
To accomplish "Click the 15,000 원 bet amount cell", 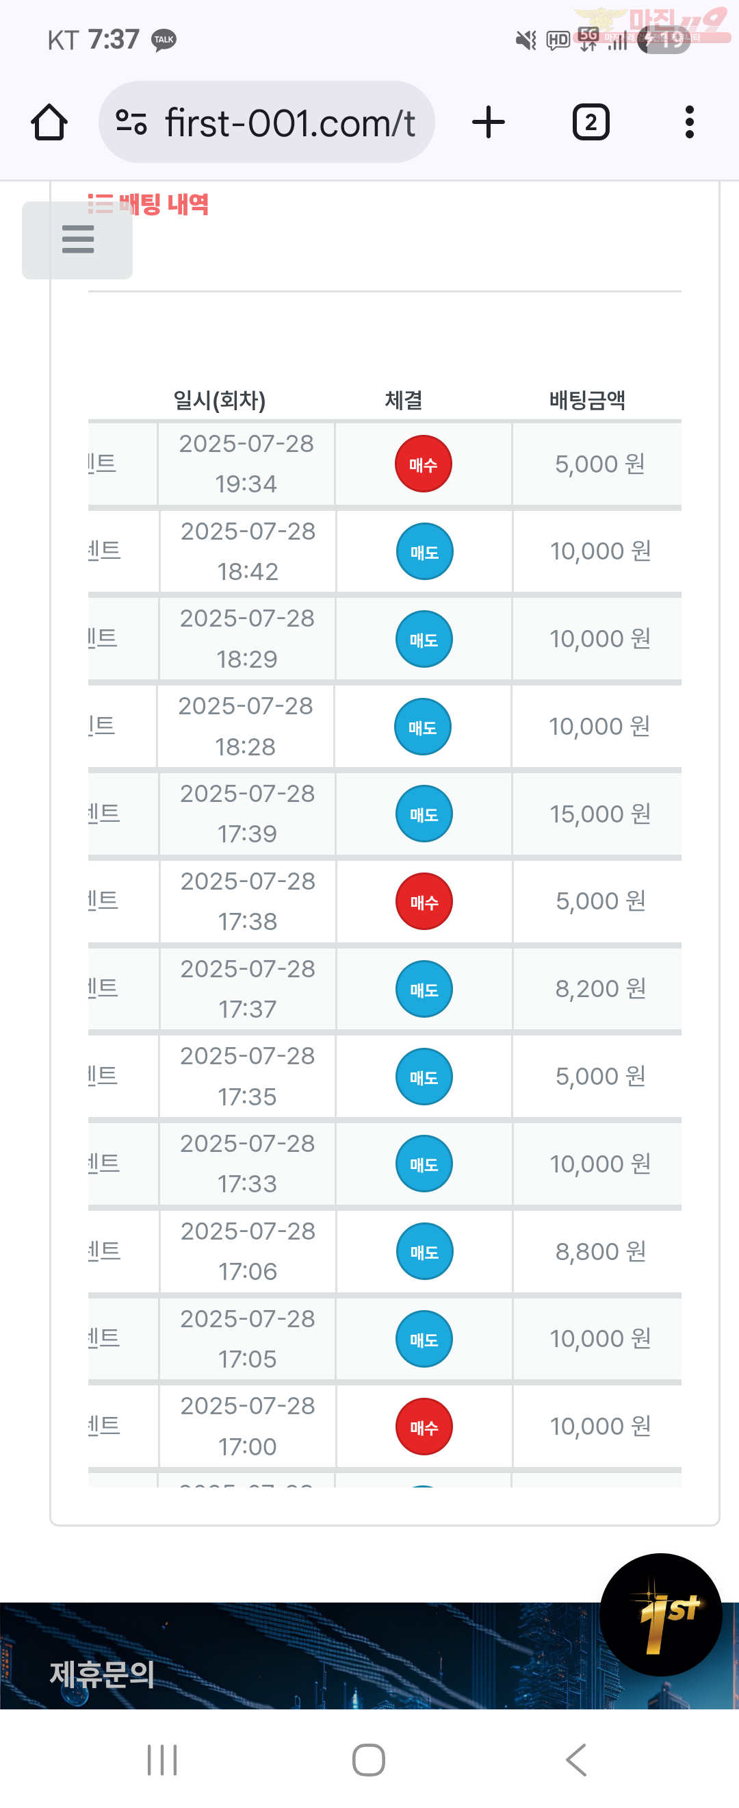I will [x=599, y=814].
